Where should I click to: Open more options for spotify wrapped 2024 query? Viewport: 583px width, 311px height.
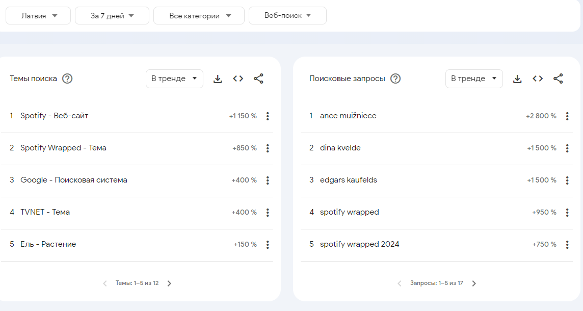coord(567,244)
